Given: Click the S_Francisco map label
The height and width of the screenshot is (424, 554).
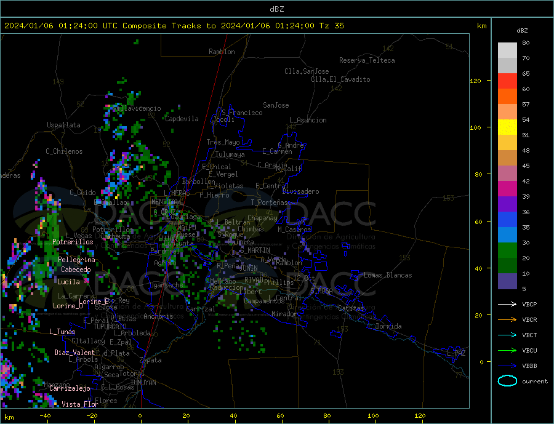Looking at the screenshot, I should tap(242, 113).
